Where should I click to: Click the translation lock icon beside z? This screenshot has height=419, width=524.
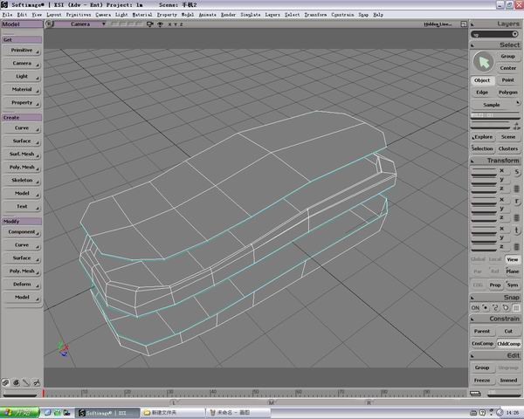(x=516, y=247)
